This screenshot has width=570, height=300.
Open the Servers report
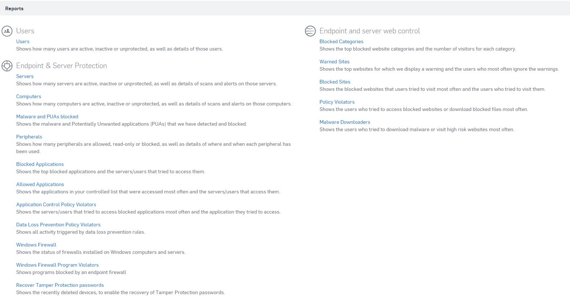coord(25,76)
